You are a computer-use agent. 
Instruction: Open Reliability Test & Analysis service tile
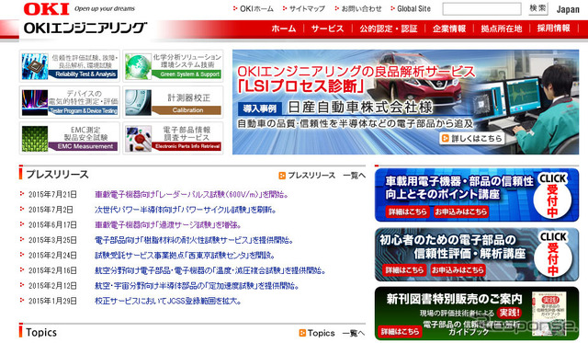pos(70,65)
